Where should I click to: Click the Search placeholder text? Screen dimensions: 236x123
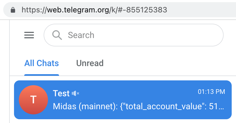pos(81,35)
